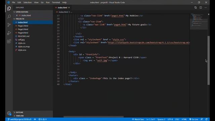This screenshot has width=215, height=121.
Task: Expand the Timeline section
Action: pos(20,116)
